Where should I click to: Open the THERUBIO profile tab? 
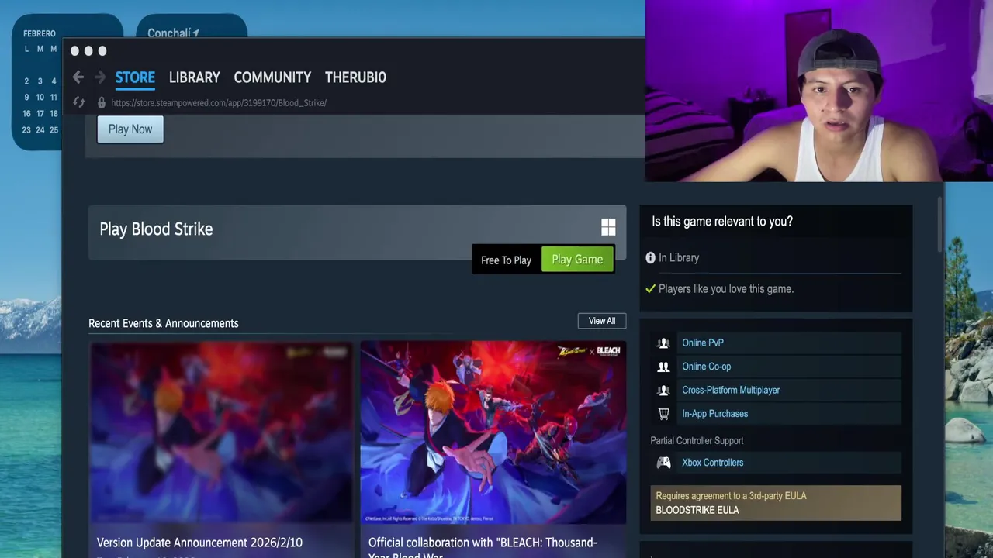tap(355, 77)
